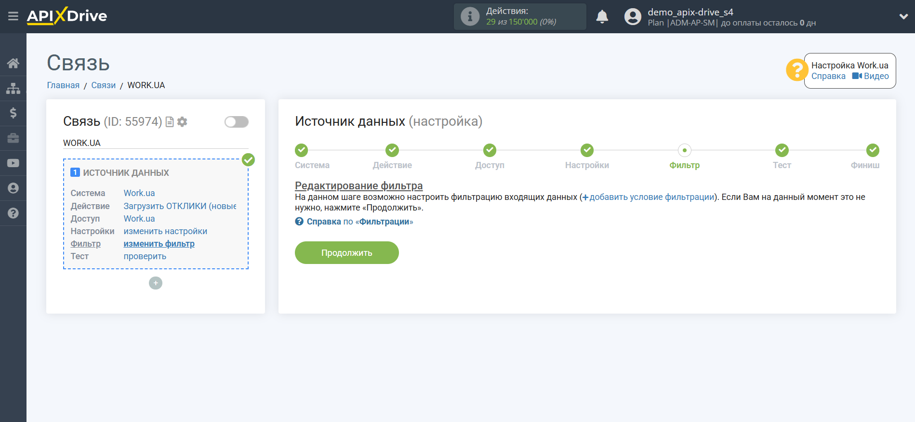Screen dimensions: 915x422
Task: Open the YouTube video sidebar icon
Action: (13, 163)
